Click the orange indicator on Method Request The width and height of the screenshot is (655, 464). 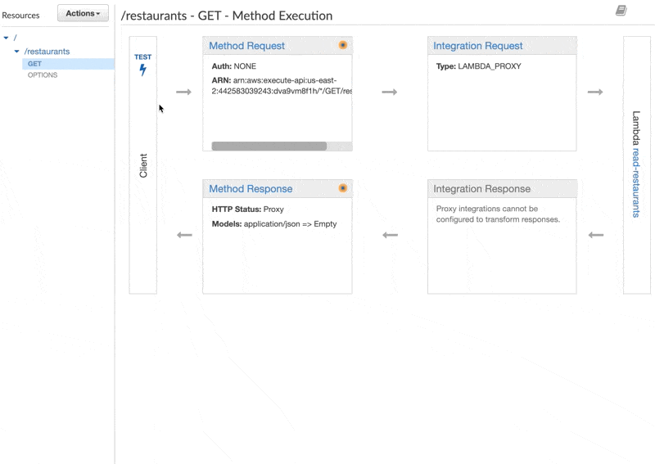tap(343, 46)
